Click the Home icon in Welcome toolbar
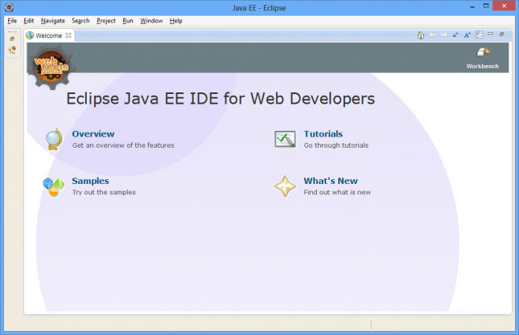 421,35
